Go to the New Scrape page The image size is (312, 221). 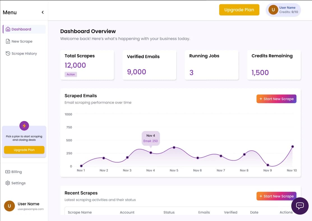[22, 41]
